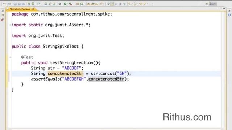Image resolution: width=232 pixels, height=130 pixels.
Task: Click the Save icon in toolbar
Action: 15,4
